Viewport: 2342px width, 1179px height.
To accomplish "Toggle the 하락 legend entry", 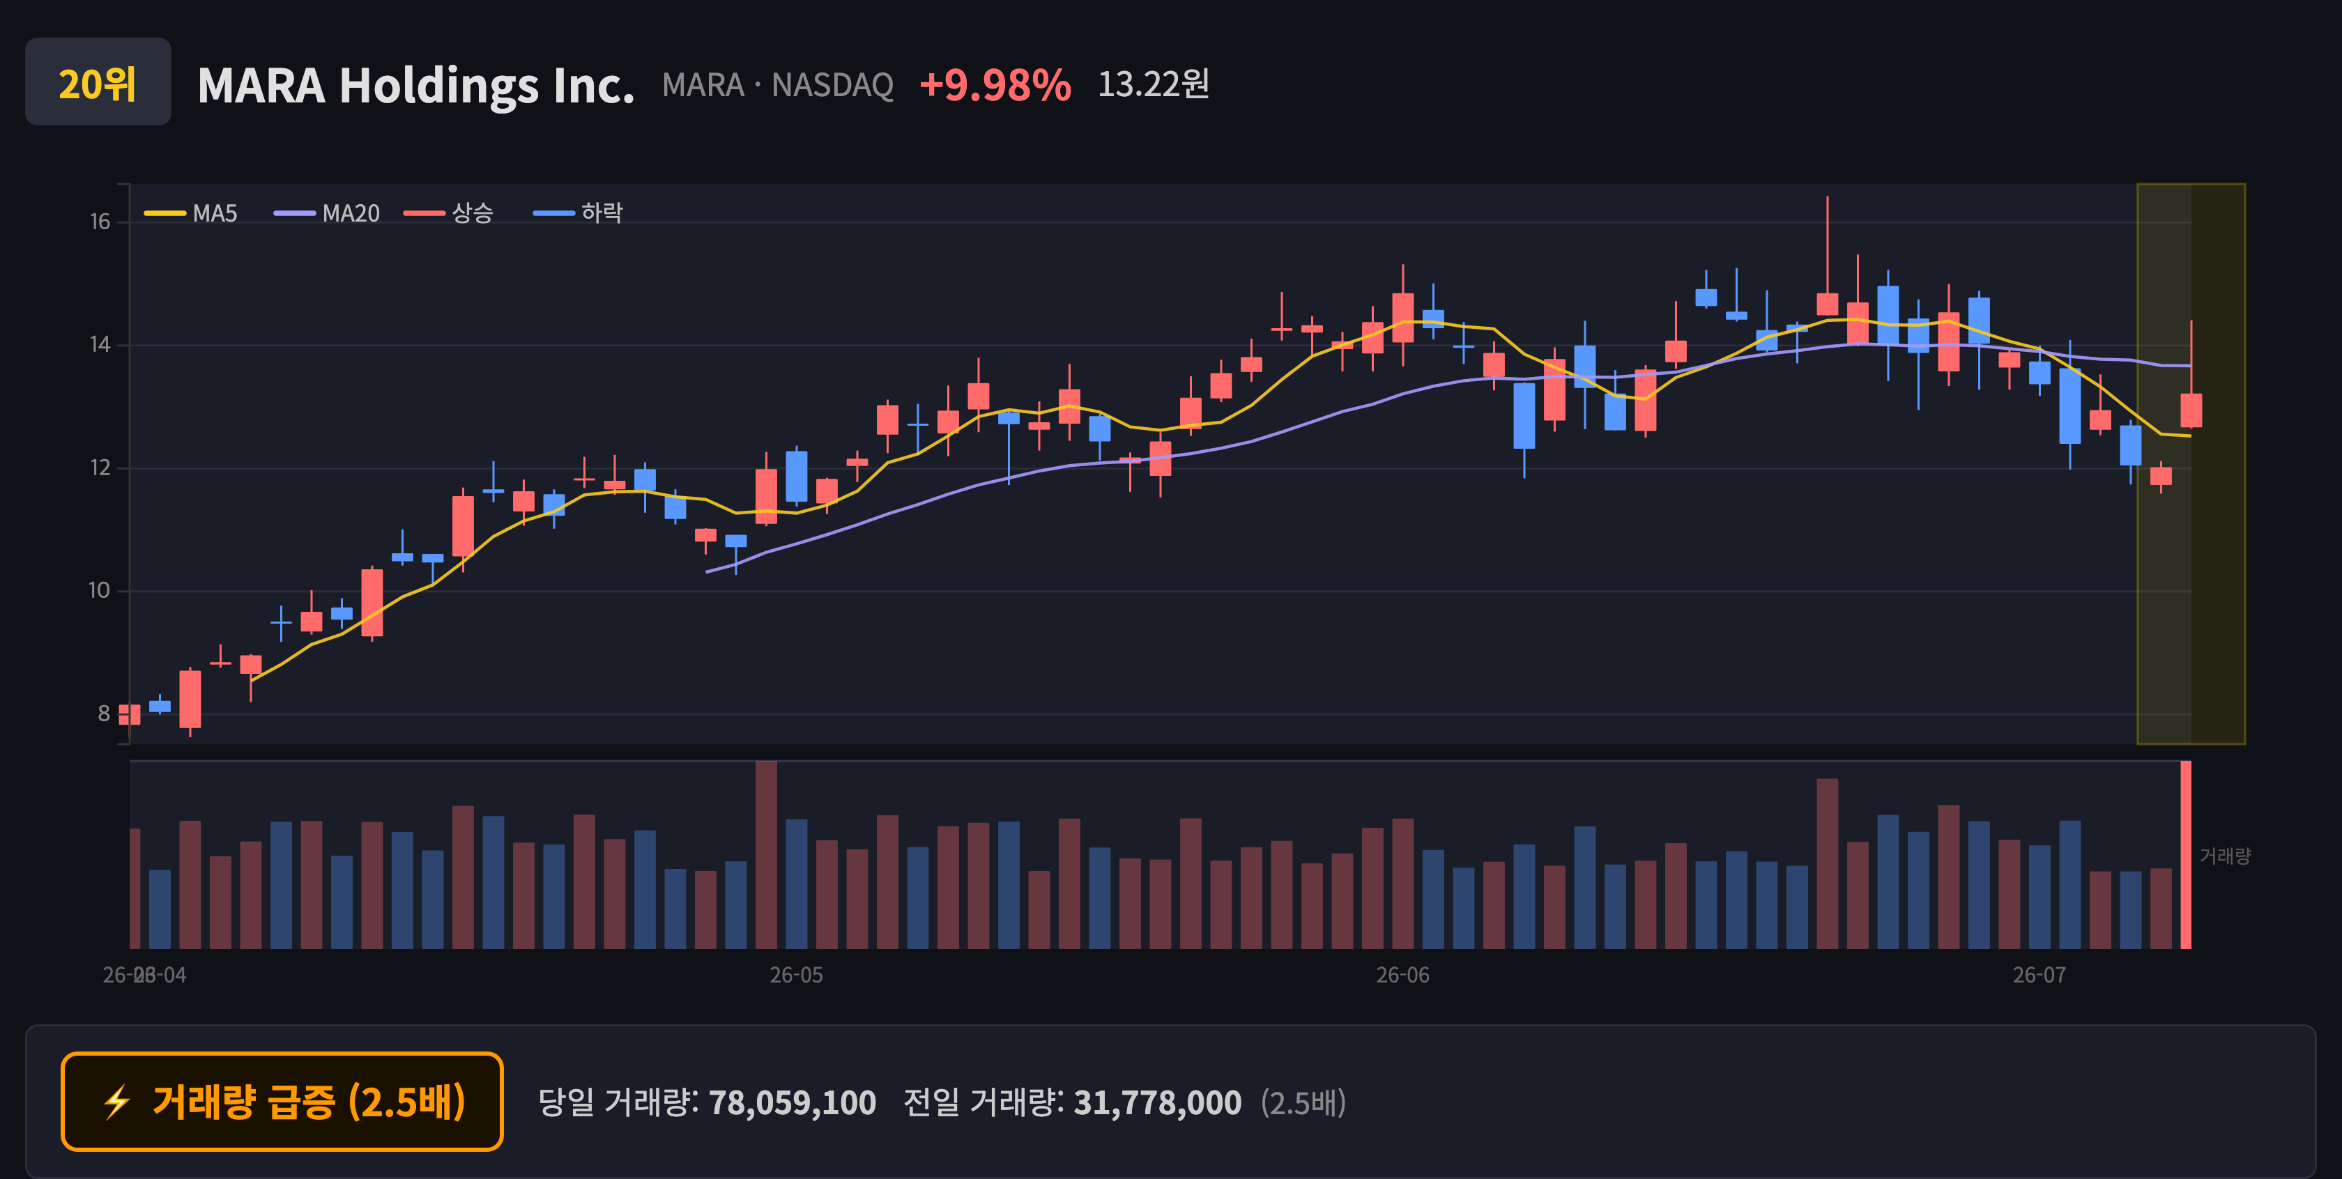I will (579, 213).
